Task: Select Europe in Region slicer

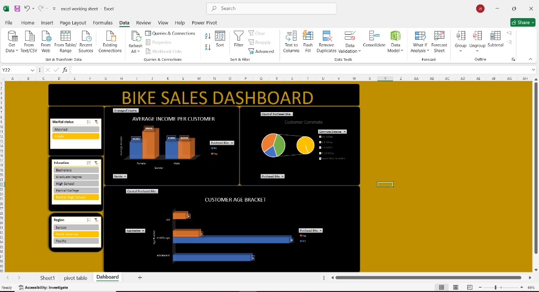Action: (x=76, y=227)
